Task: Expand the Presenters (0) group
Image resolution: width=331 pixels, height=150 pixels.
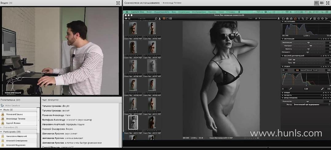Action: point(2,128)
